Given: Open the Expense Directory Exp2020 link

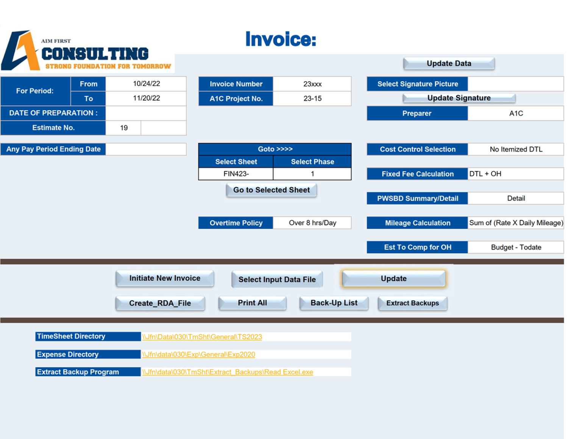Looking at the screenshot, I should point(198,355).
